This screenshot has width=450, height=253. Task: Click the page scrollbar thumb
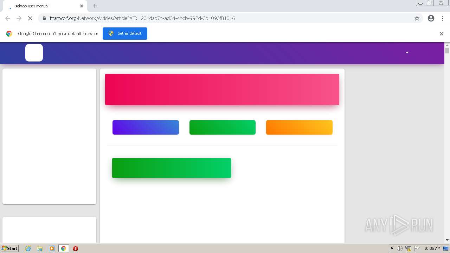pyautogui.click(x=447, y=51)
